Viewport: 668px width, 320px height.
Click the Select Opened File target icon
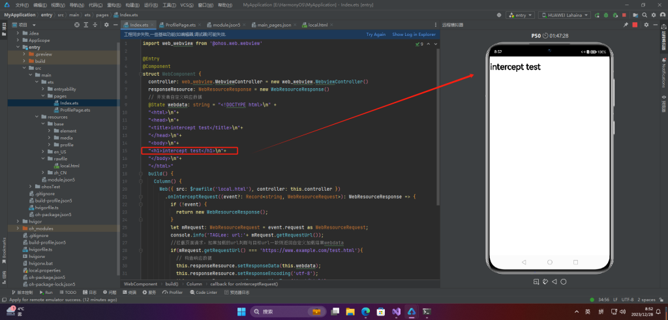tap(78, 25)
